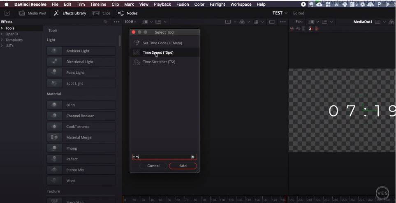
Task: Click the Spot Light effect label
Action: (x=75, y=83)
